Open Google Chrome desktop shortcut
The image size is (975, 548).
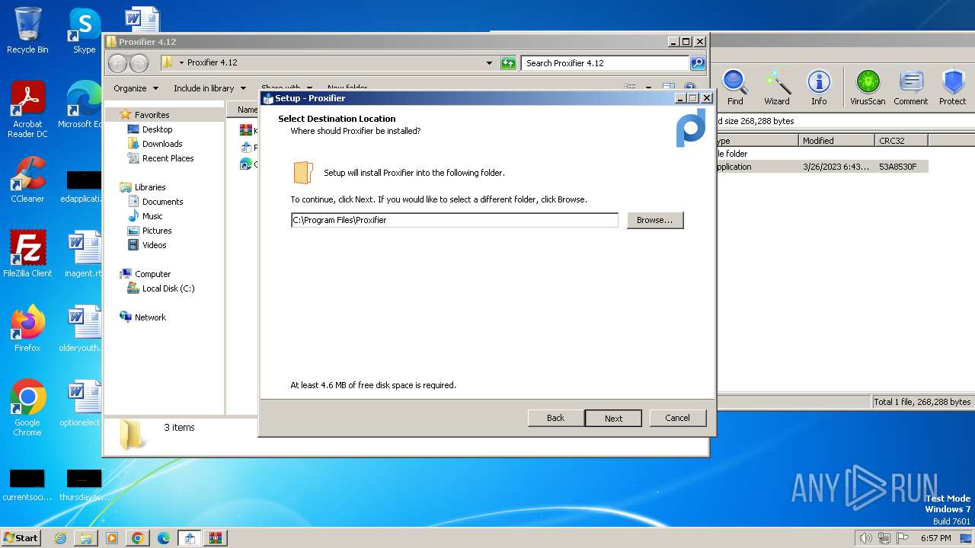click(27, 408)
